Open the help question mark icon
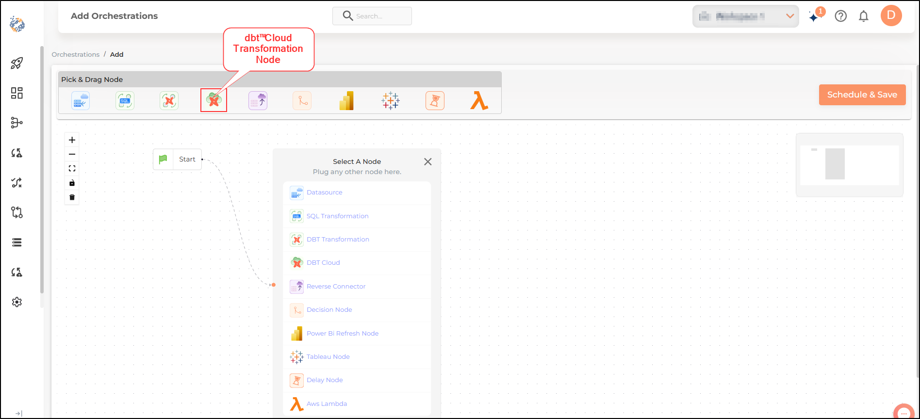 point(841,16)
